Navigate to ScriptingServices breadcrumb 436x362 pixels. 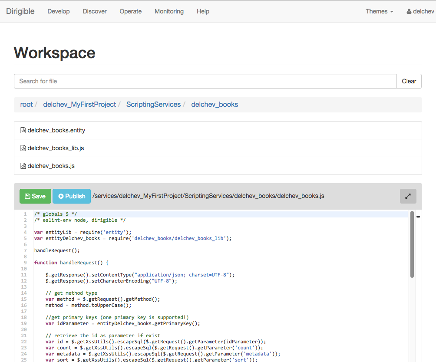tap(153, 105)
